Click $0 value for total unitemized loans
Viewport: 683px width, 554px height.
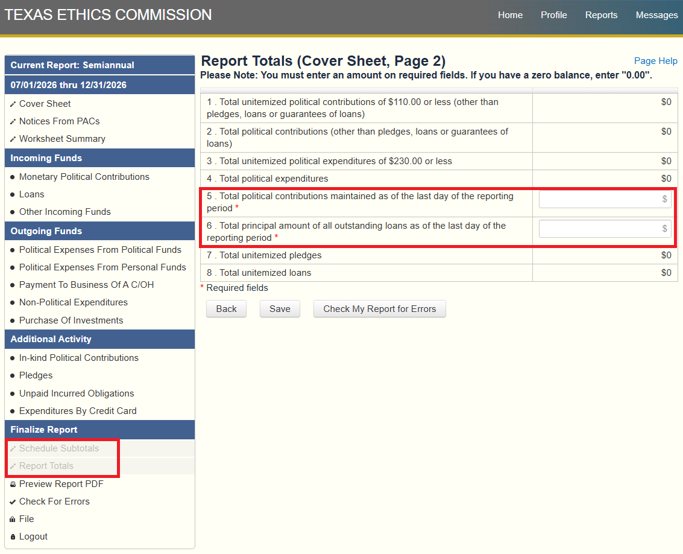666,273
